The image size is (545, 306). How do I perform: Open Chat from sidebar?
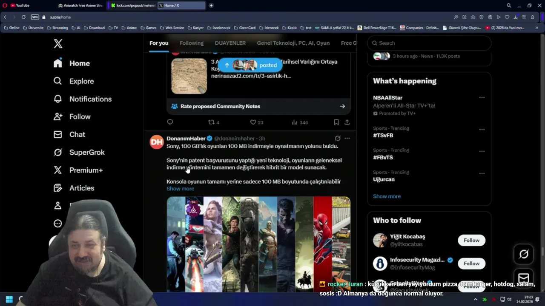pyautogui.click(x=69, y=134)
